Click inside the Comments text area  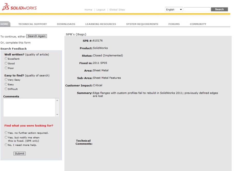tap(29, 107)
